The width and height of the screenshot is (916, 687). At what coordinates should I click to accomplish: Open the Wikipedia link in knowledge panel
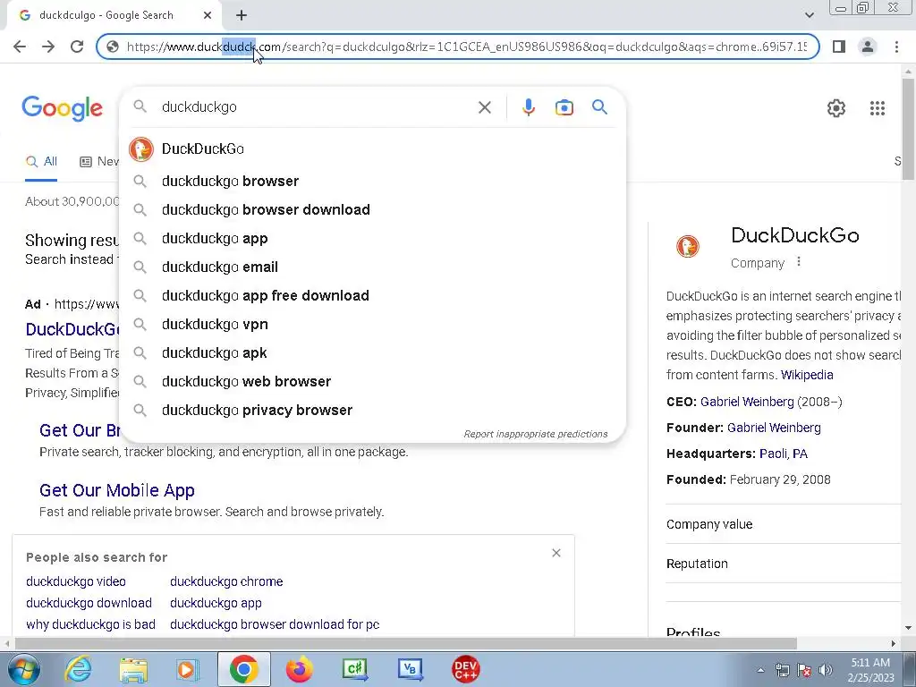807,375
